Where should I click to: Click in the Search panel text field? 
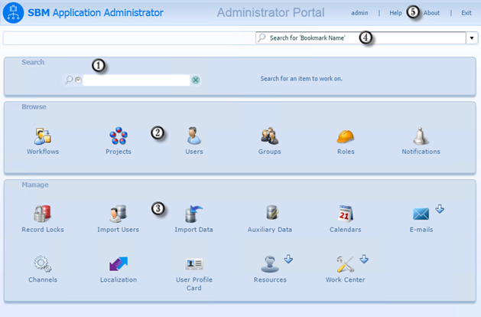(136, 80)
